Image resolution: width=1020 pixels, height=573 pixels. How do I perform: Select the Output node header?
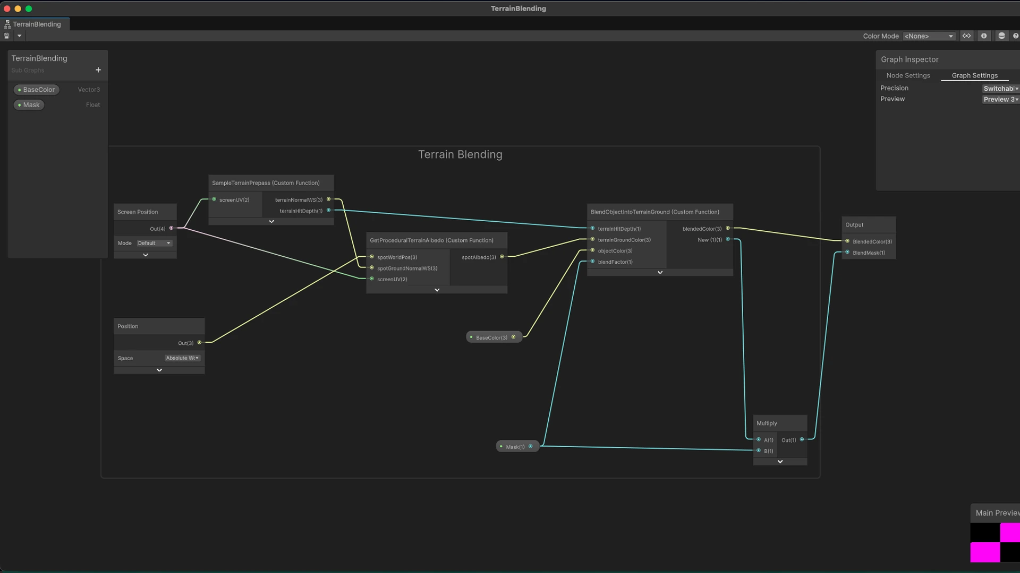(x=869, y=225)
